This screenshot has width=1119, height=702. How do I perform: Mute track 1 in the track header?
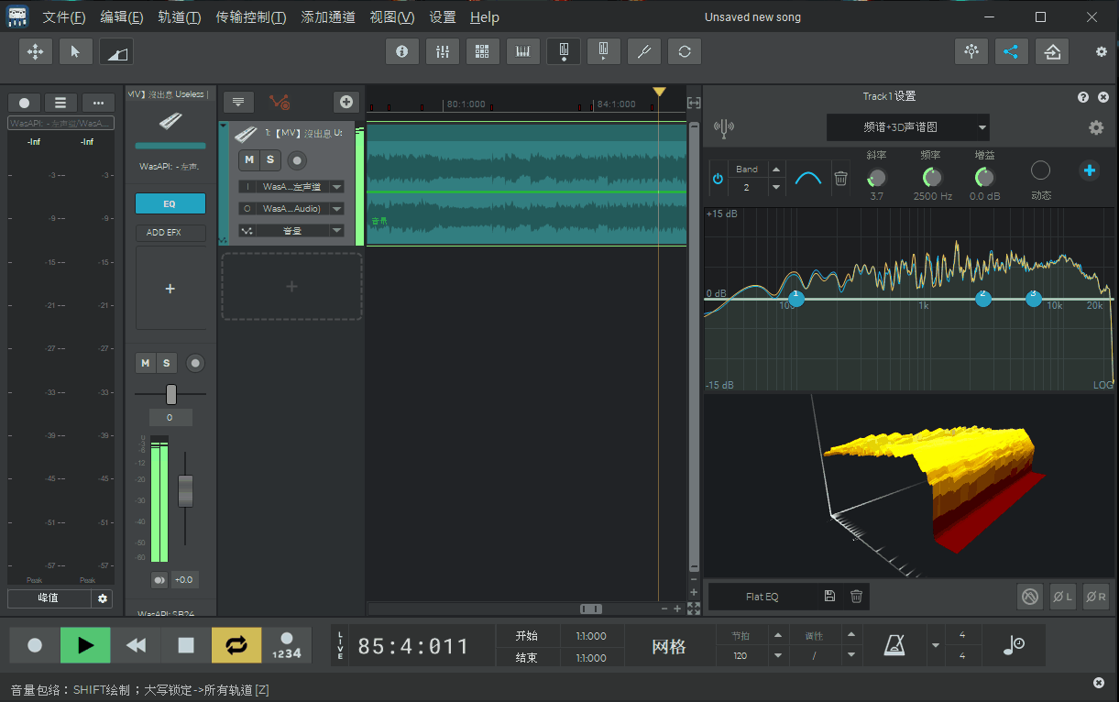249,160
